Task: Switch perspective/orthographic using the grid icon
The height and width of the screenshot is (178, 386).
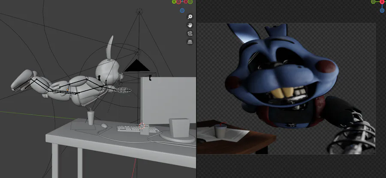Action: point(190,42)
